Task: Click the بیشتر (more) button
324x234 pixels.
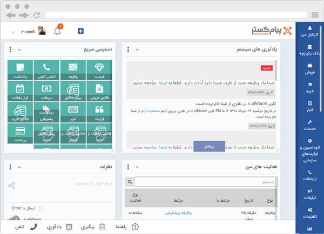Action: point(209,146)
